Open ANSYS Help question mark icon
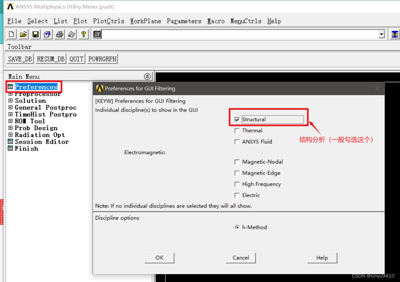400x282 pixels. pyautogui.click(x=83, y=34)
